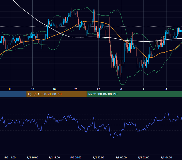Click the 5/2 22:00 time label
182x160 pixels.
[x=98, y=157]
